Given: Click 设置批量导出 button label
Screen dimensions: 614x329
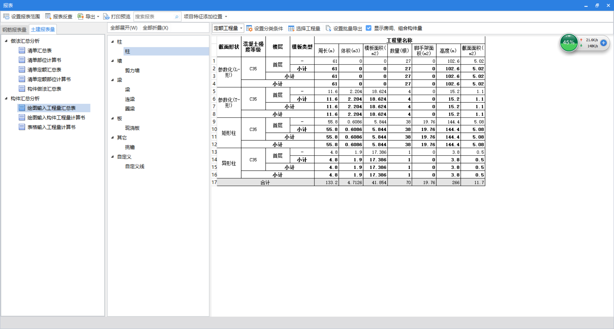Looking at the screenshot, I should click(x=348, y=28).
